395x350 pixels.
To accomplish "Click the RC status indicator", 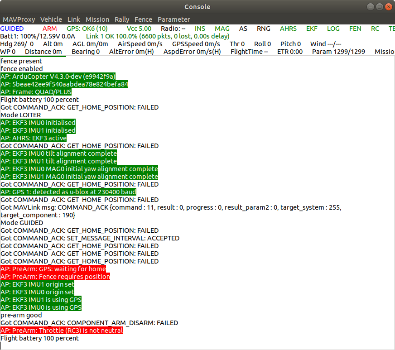I will [375, 29].
